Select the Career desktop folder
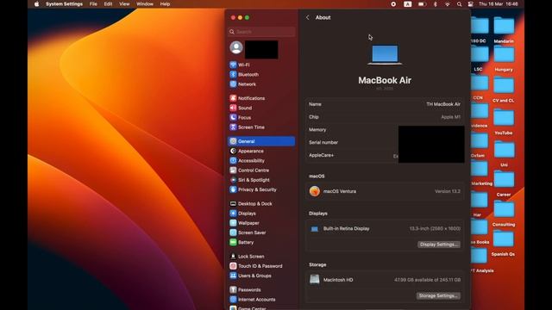Image resolution: width=552 pixels, height=310 pixels. point(504,183)
